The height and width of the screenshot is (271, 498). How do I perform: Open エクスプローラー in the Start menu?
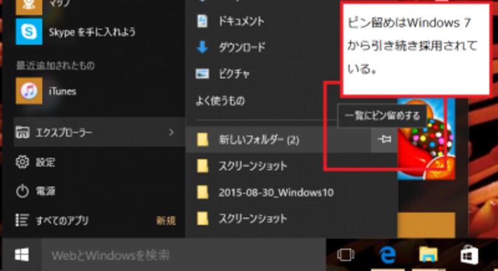click(100, 132)
